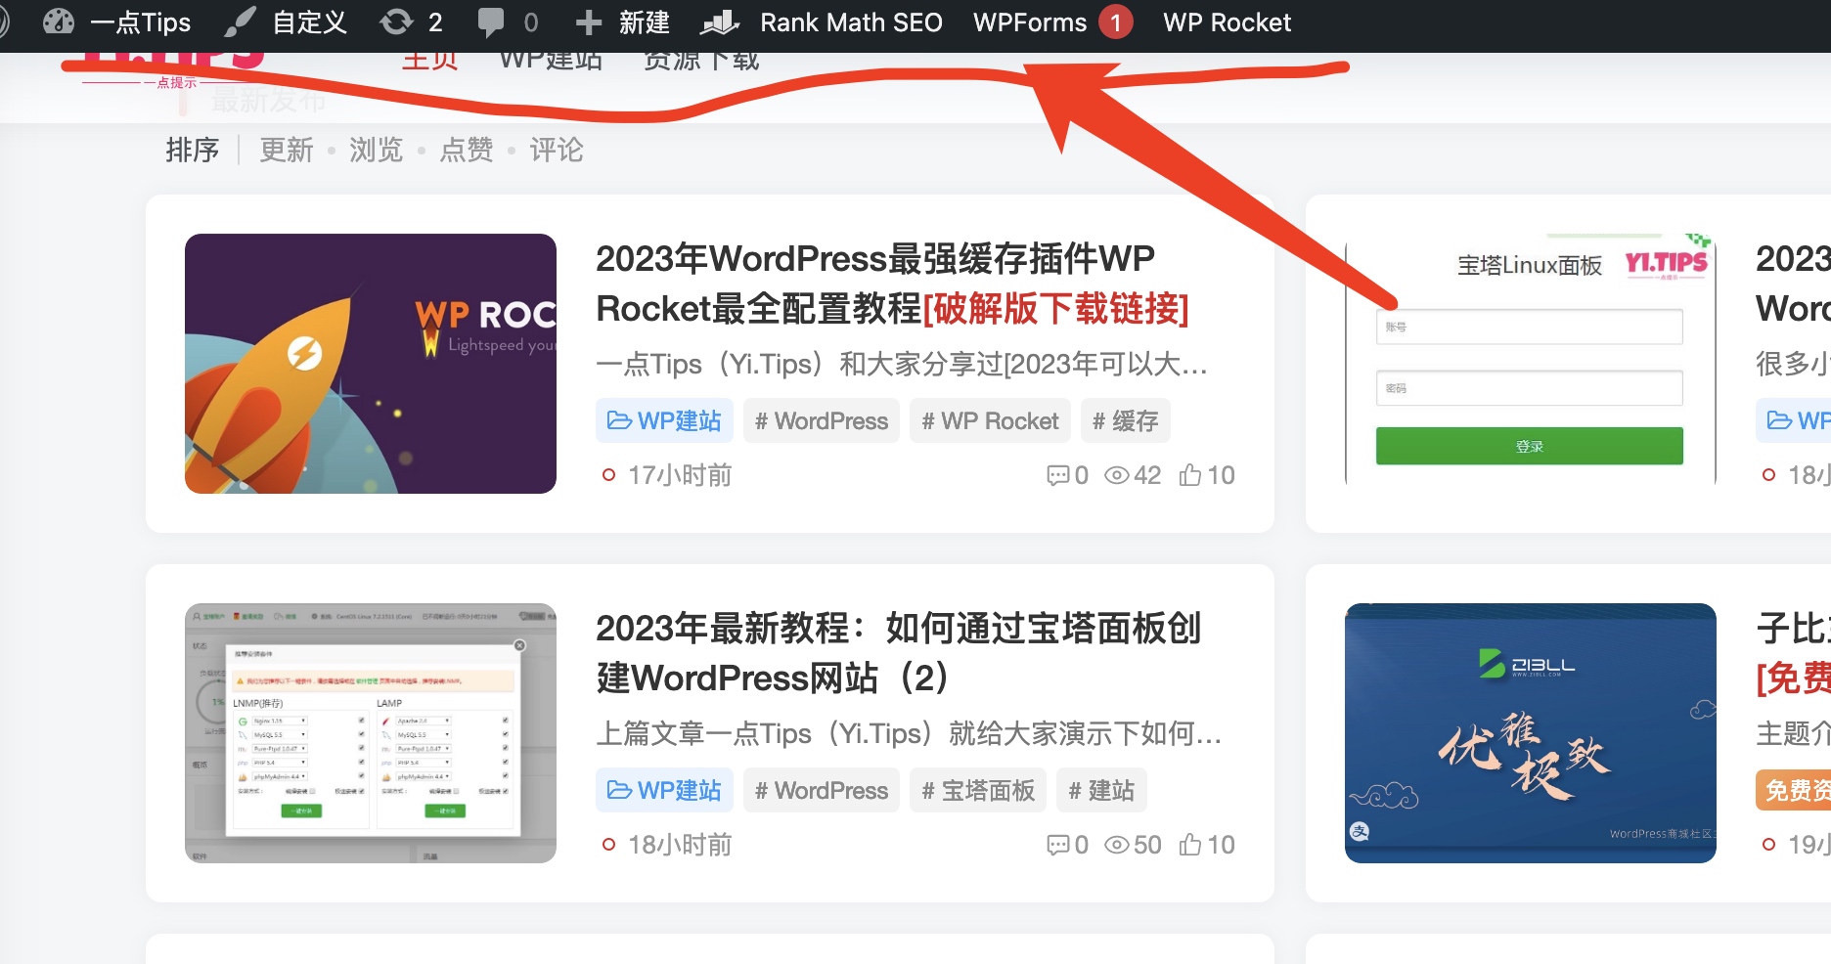Screen dimensions: 1831x964
Task: Open WP Rocket in the admin bar
Action: click(1227, 22)
